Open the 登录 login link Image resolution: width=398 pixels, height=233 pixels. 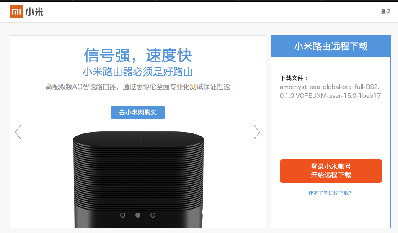[385, 12]
